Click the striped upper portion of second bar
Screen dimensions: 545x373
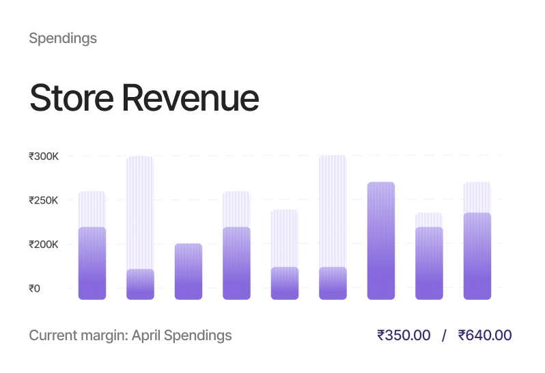click(x=140, y=212)
